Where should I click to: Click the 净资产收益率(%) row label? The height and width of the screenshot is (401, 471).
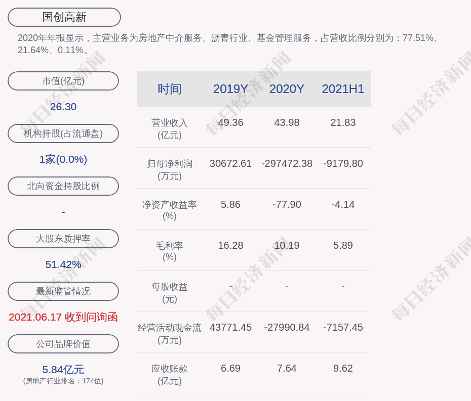(x=170, y=210)
